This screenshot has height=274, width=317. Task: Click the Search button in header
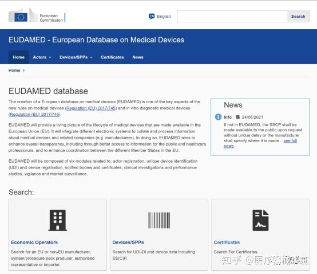(298, 17)
